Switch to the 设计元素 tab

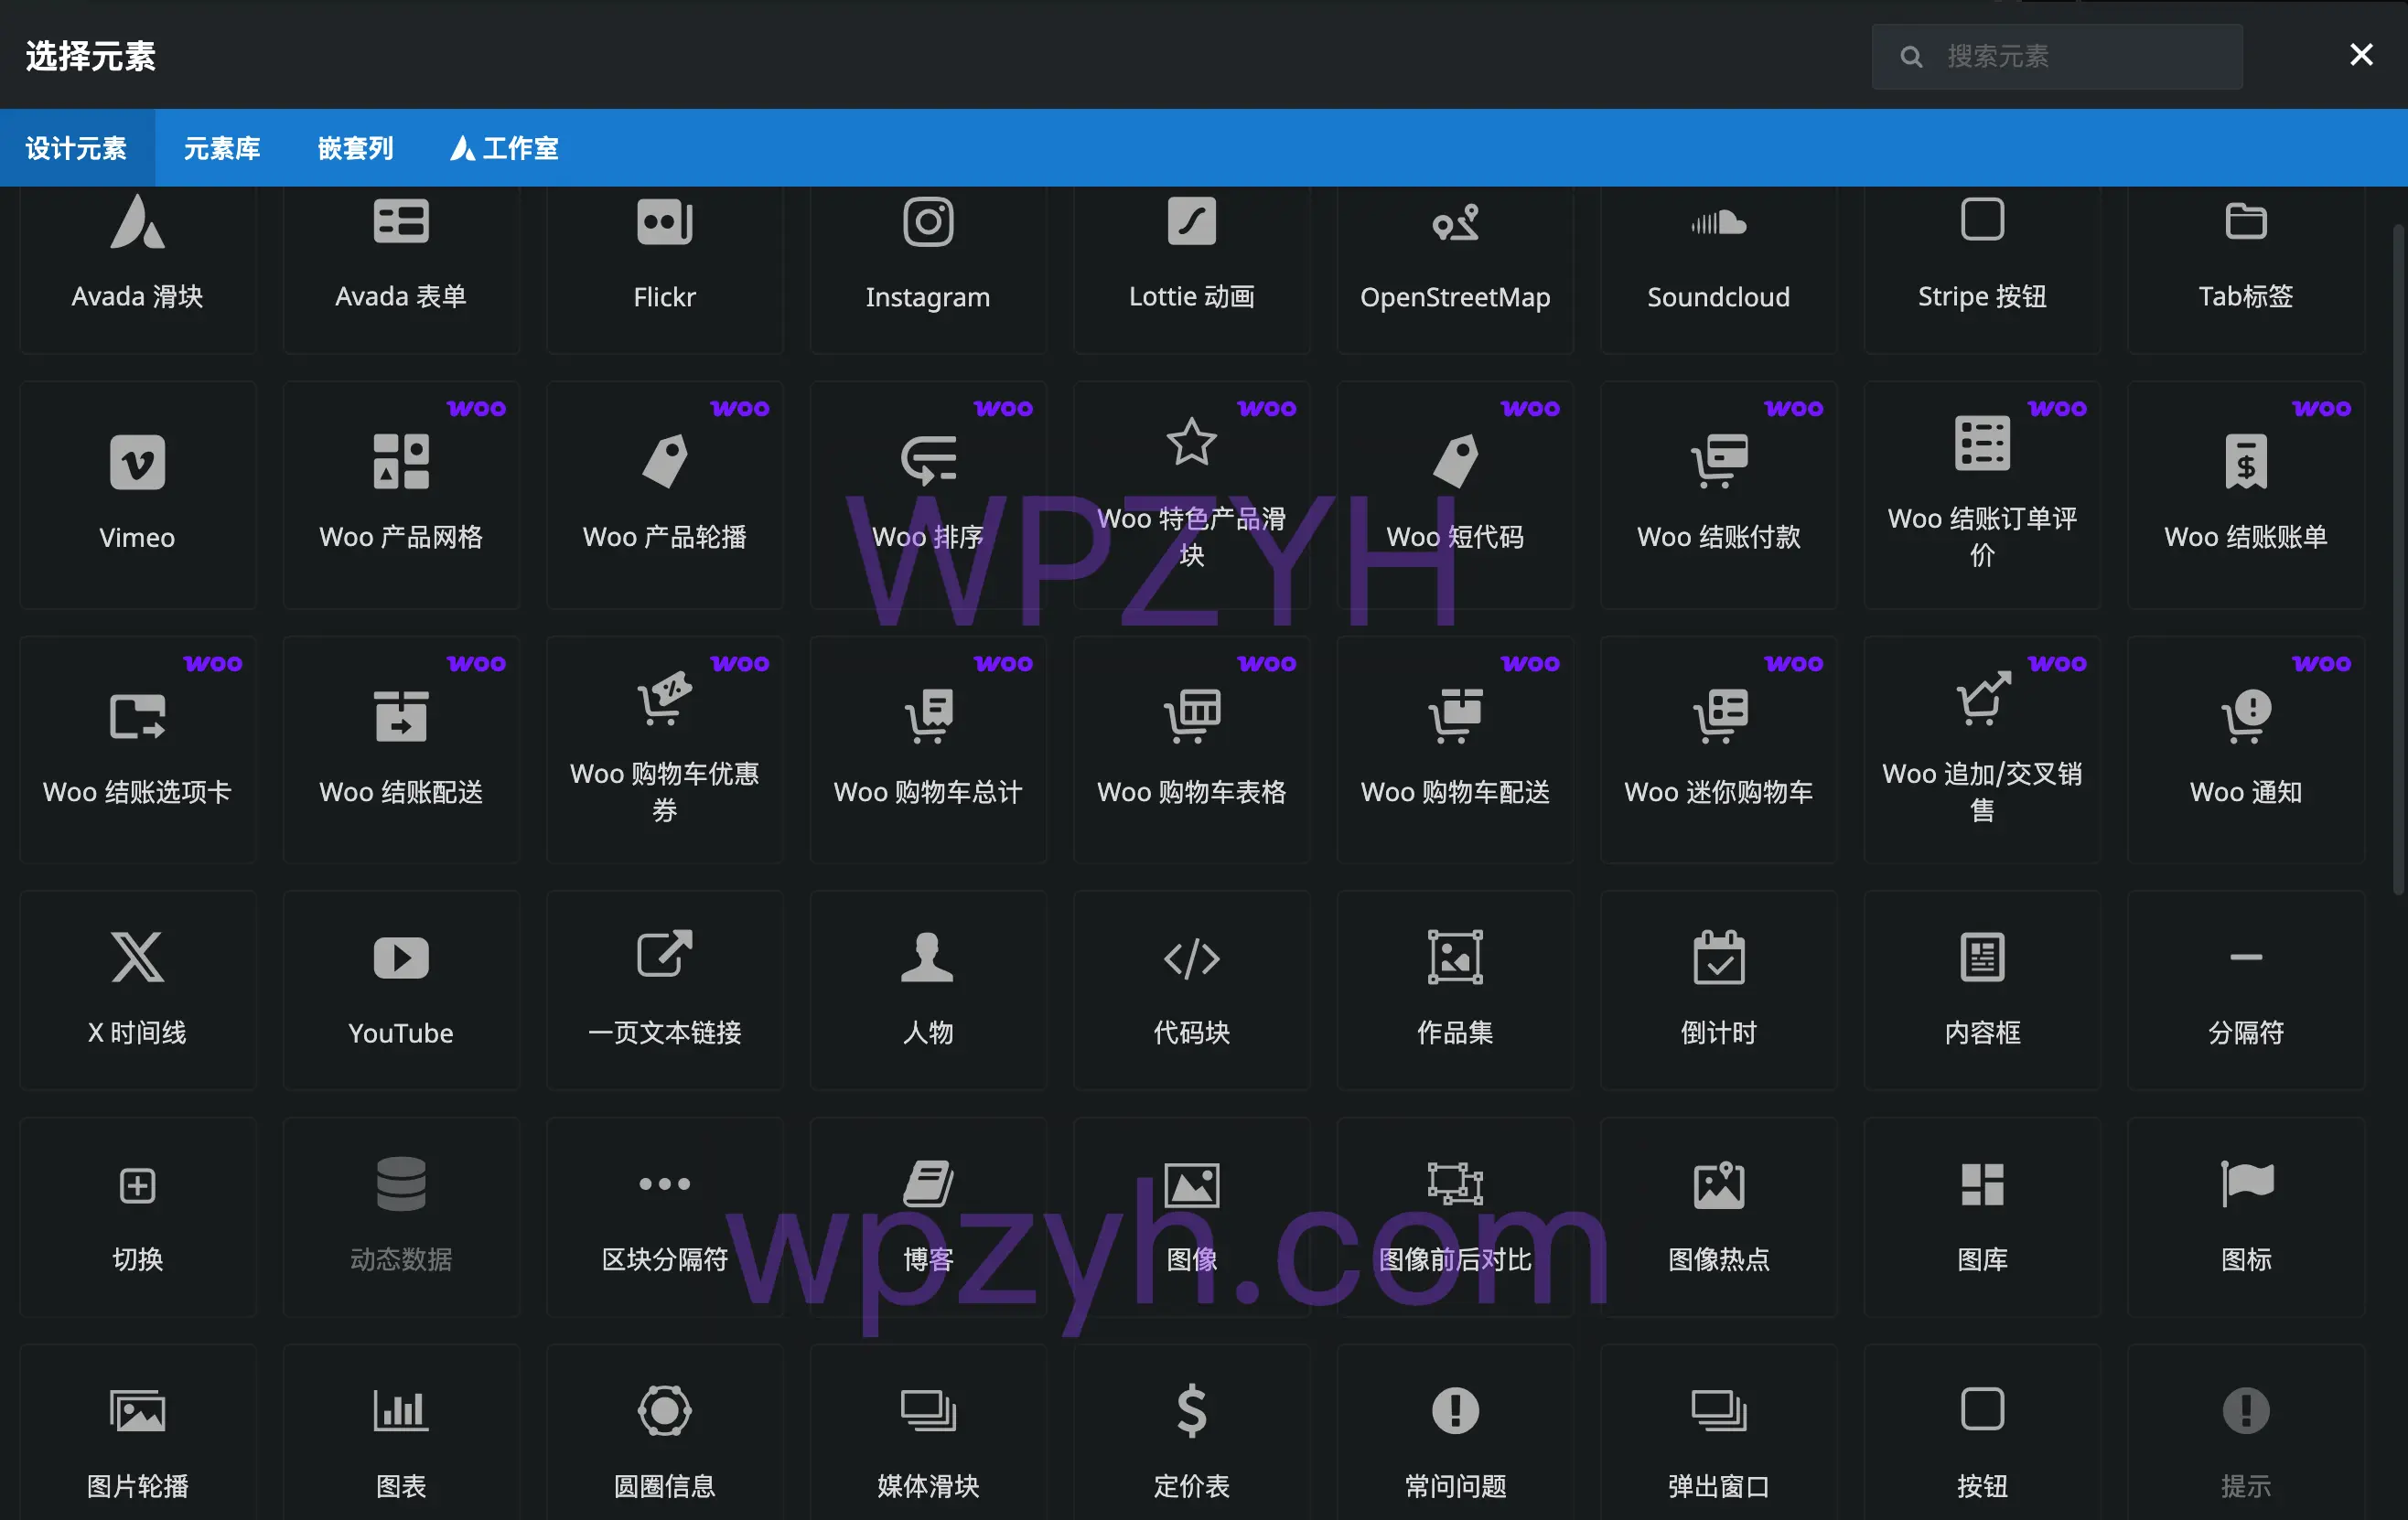(x=77, y=148)
